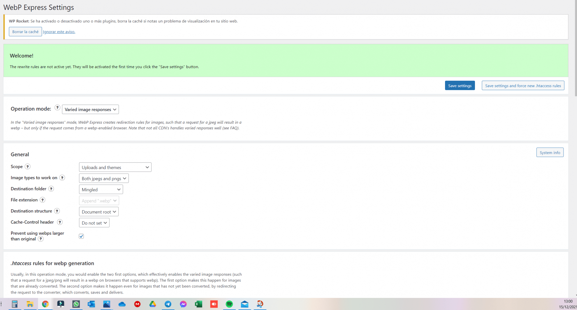
Task: Open Spotify from the taskbar
Action: coord(229,304)
